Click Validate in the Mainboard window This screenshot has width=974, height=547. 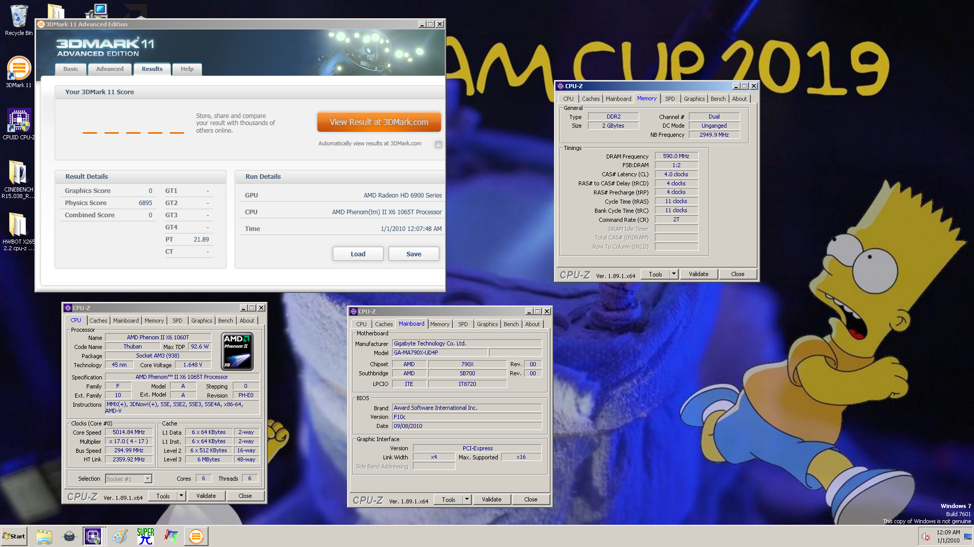coord(492,499)
